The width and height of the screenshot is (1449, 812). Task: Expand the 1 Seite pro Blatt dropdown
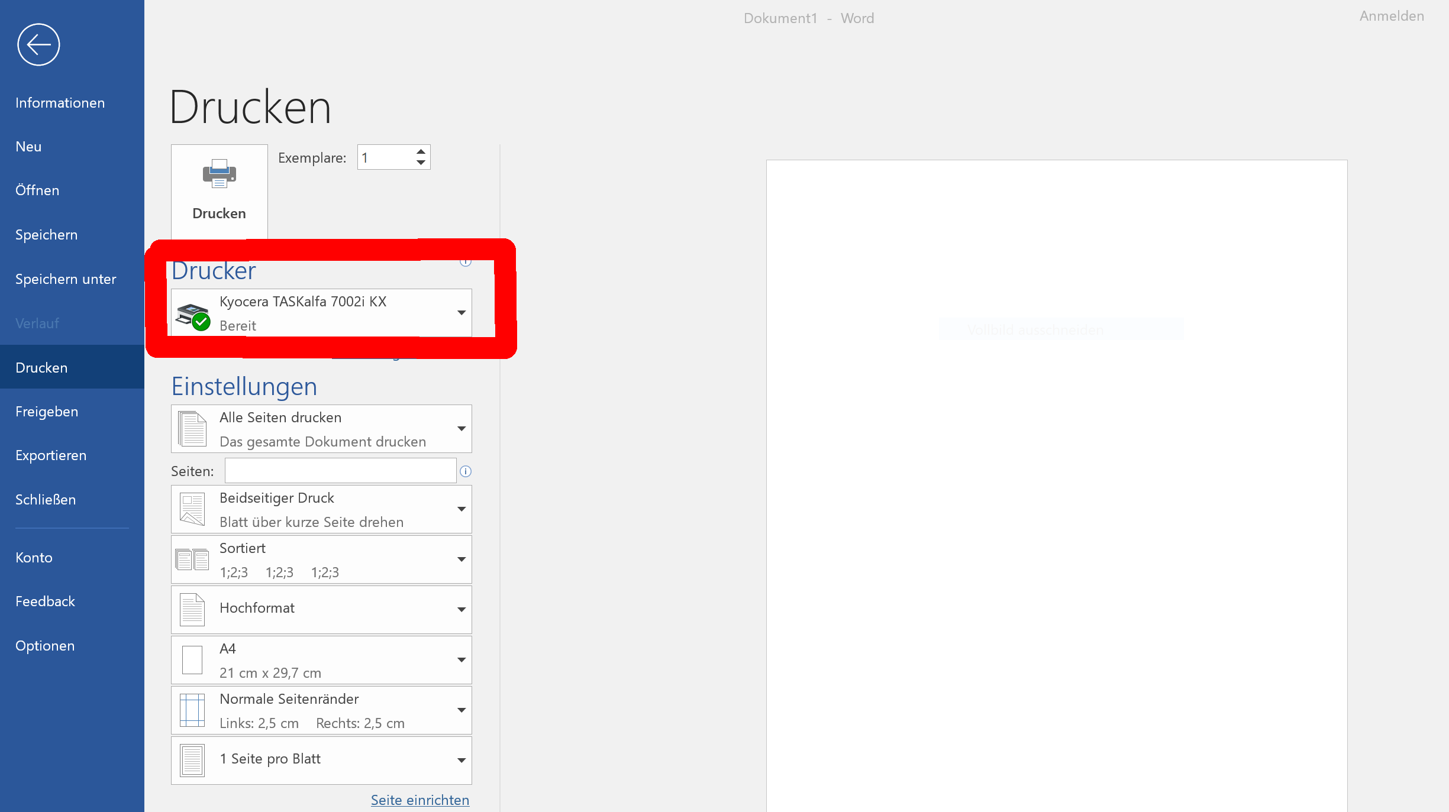(x=461, y=760)
